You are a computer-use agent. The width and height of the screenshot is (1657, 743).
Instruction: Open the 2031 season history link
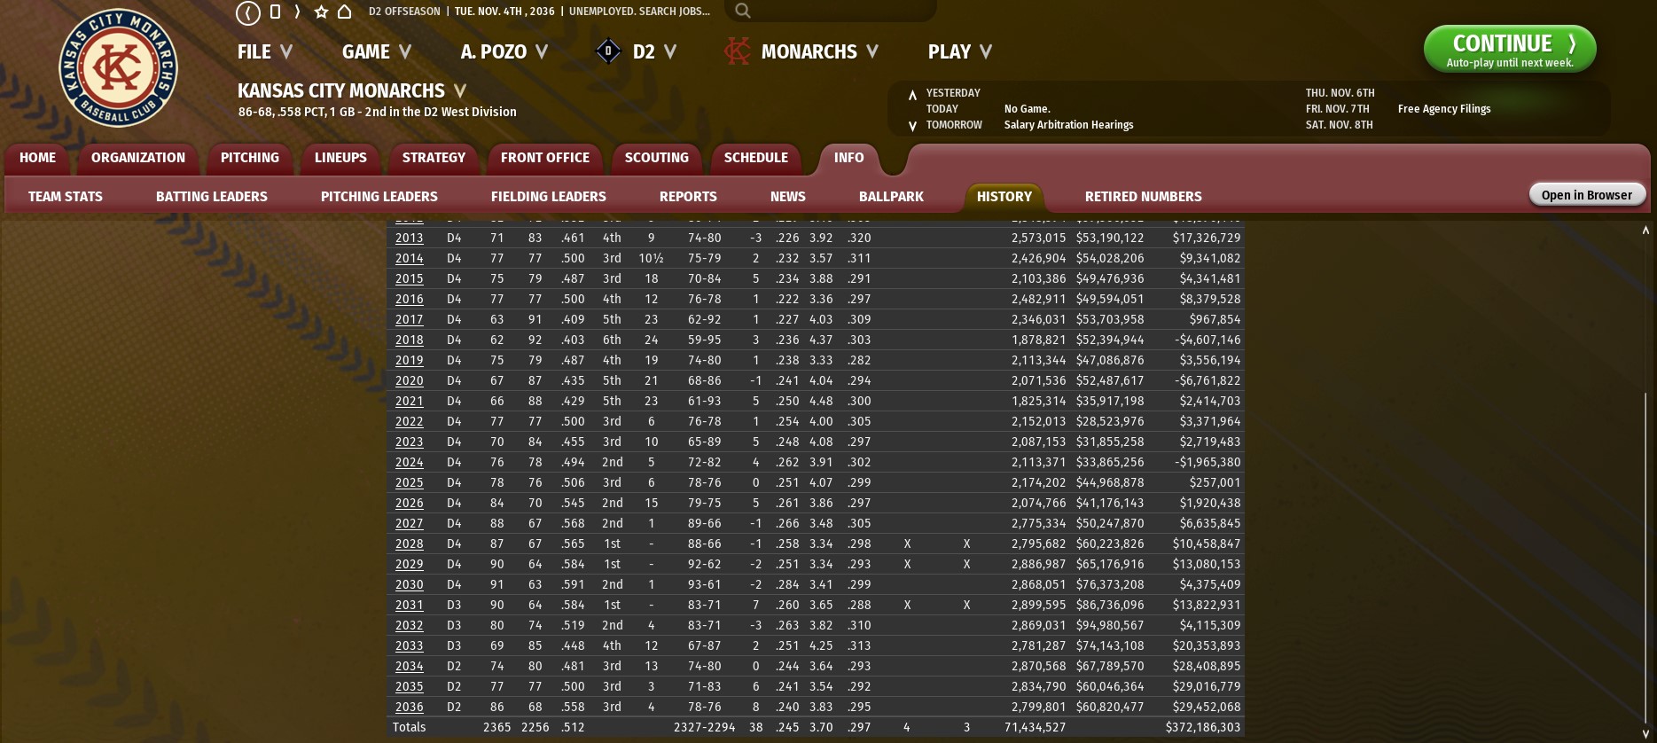coord(409,605)
